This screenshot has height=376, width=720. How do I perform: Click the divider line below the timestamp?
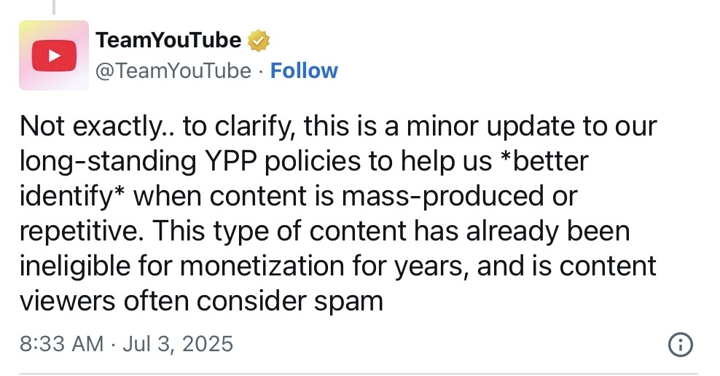pyautogui.click(x=357, y=374)
